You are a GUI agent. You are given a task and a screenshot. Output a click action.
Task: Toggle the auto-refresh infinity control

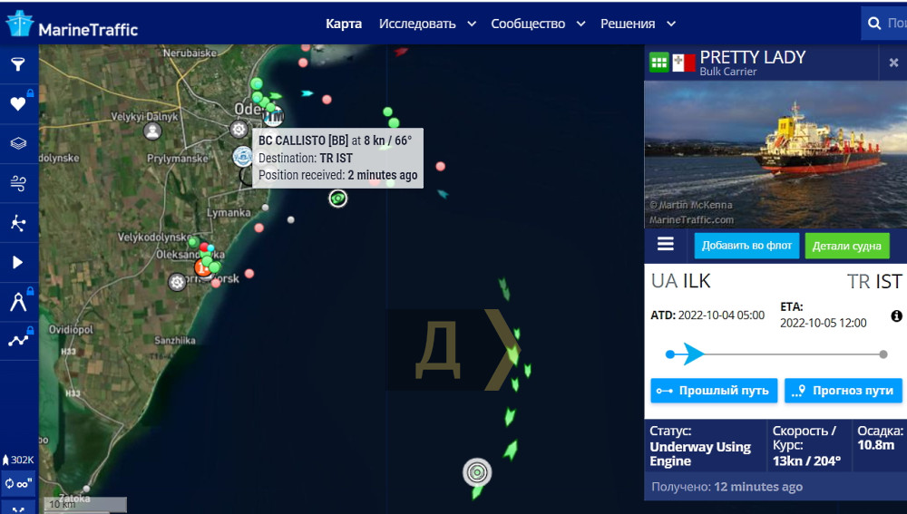(18, 483)
